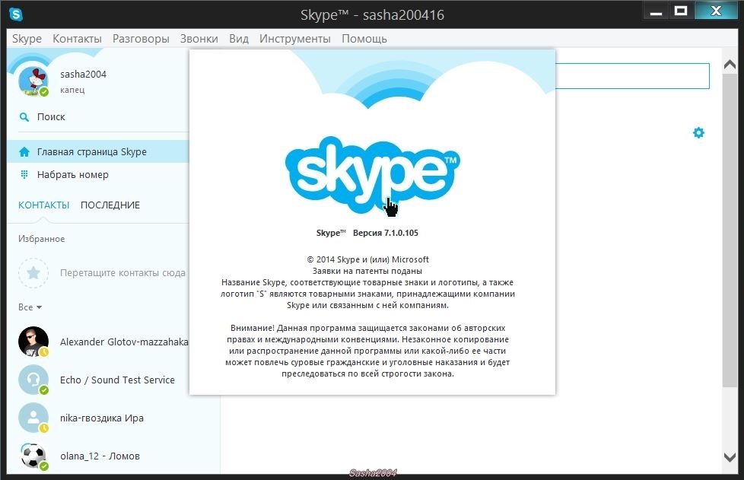Screen dimensions: 744x480
Task: Click sasha2004 profile avatar
Action: tap(33, 81)
